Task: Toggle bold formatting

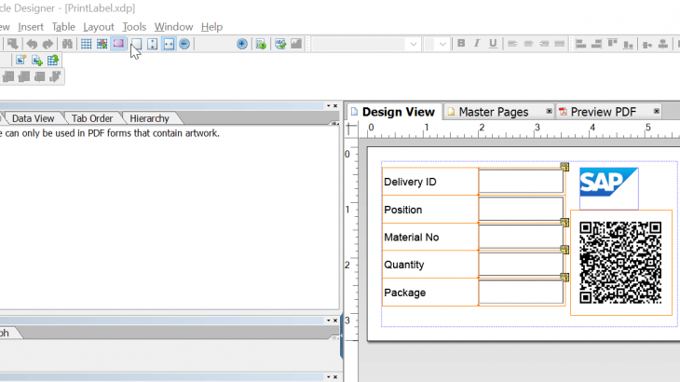Action: pyautogui.click(x=461, y=44)
